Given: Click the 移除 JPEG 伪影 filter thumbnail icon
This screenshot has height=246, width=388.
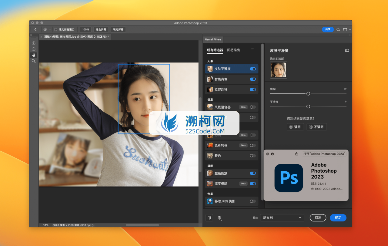Looking at the screenshot, I should pyautogui.click(x=210, y=201).
